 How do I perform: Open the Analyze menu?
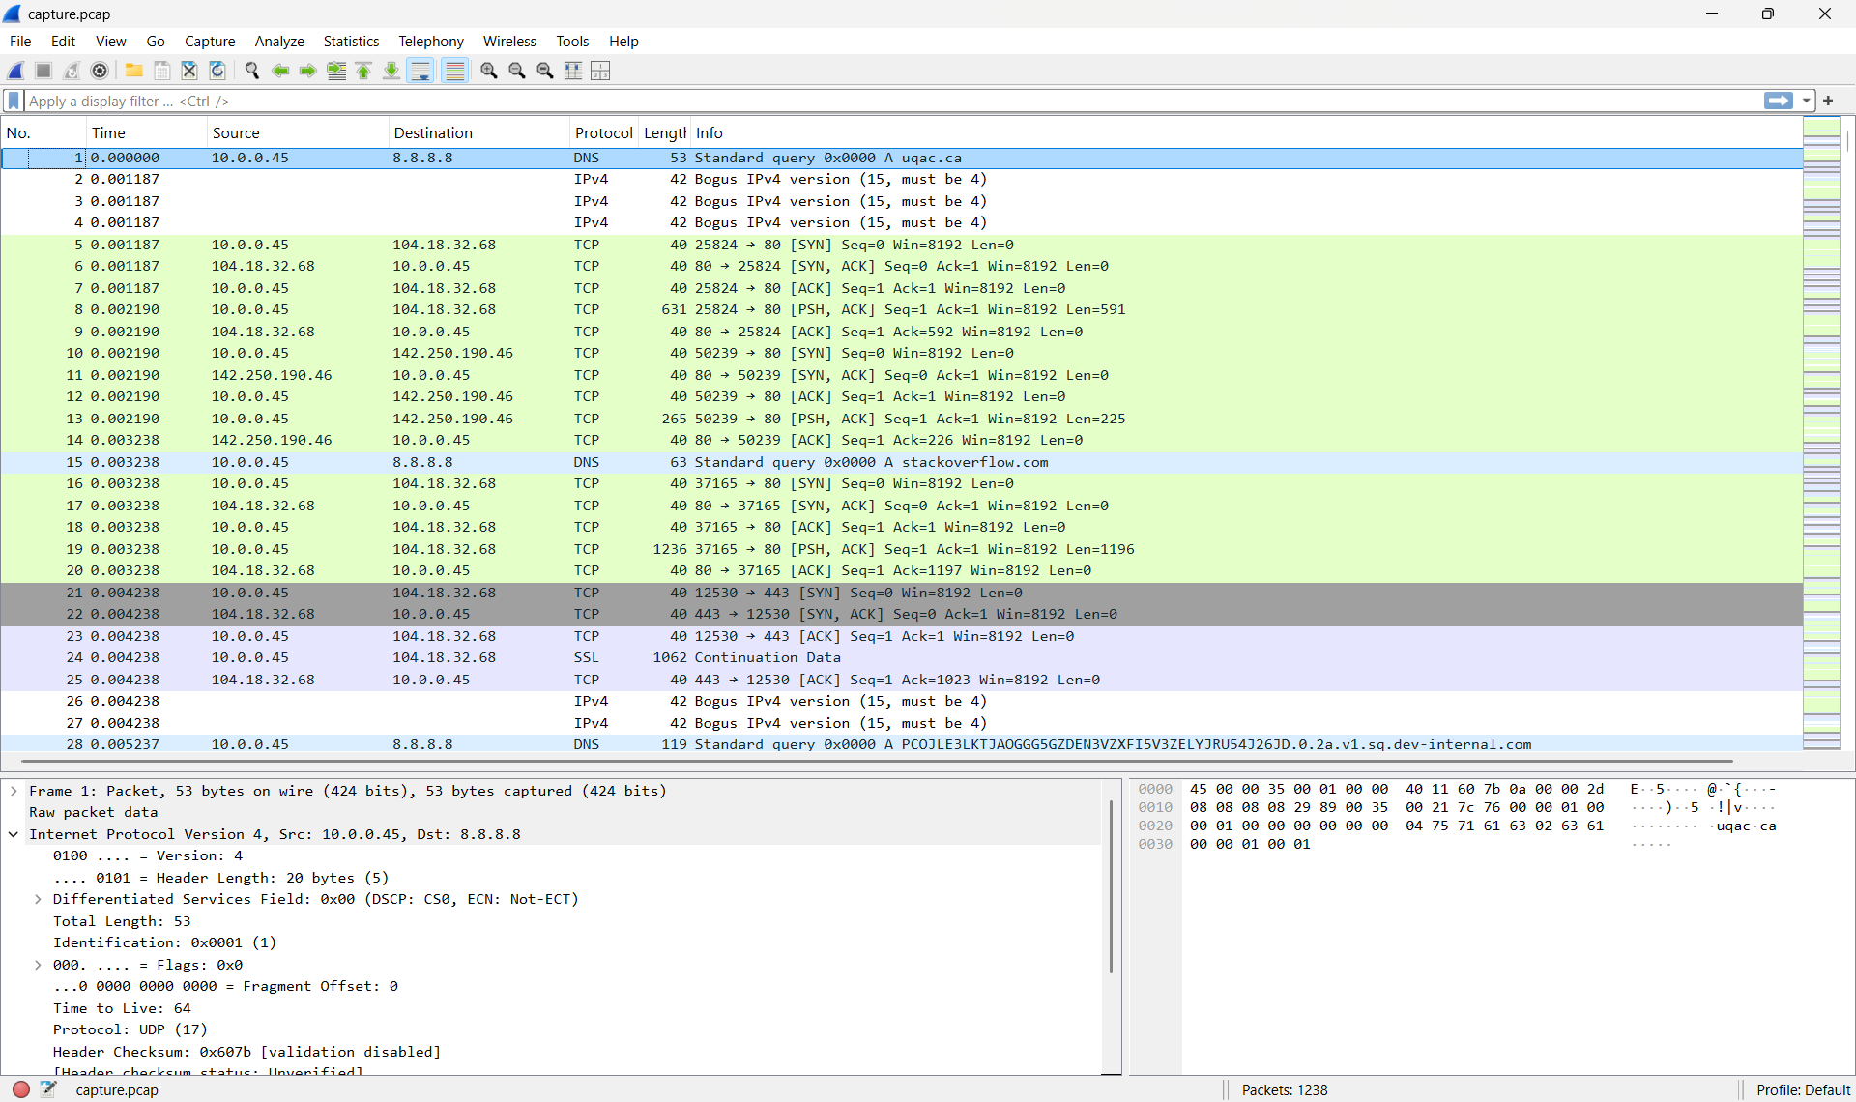click(279, 41)
